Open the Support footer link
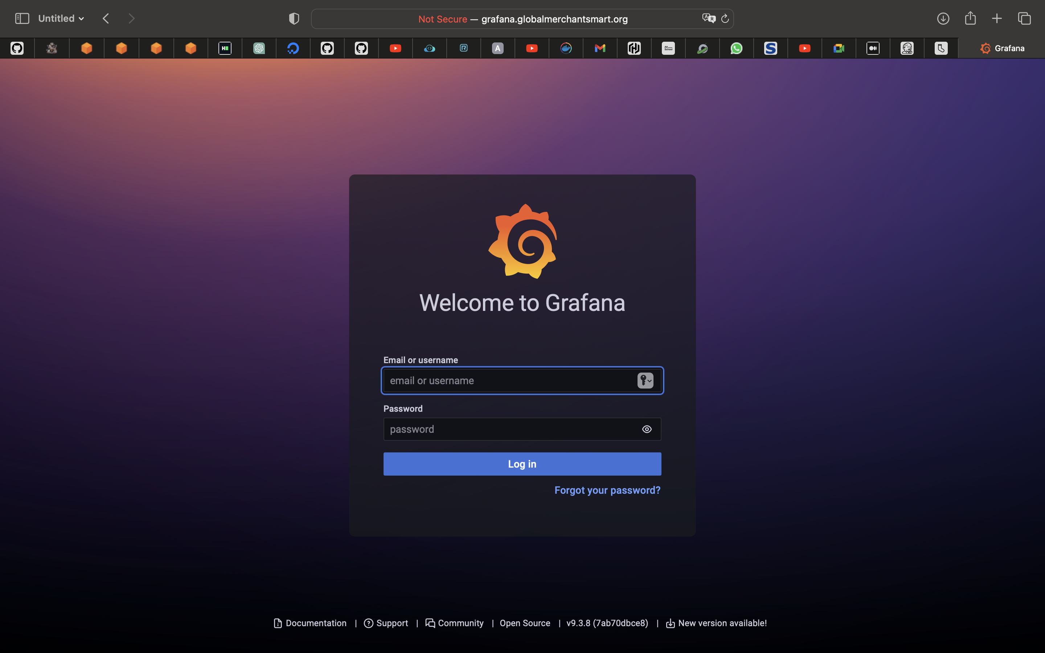The width and height of the screenshot is (1045, 653). point(386,623)
